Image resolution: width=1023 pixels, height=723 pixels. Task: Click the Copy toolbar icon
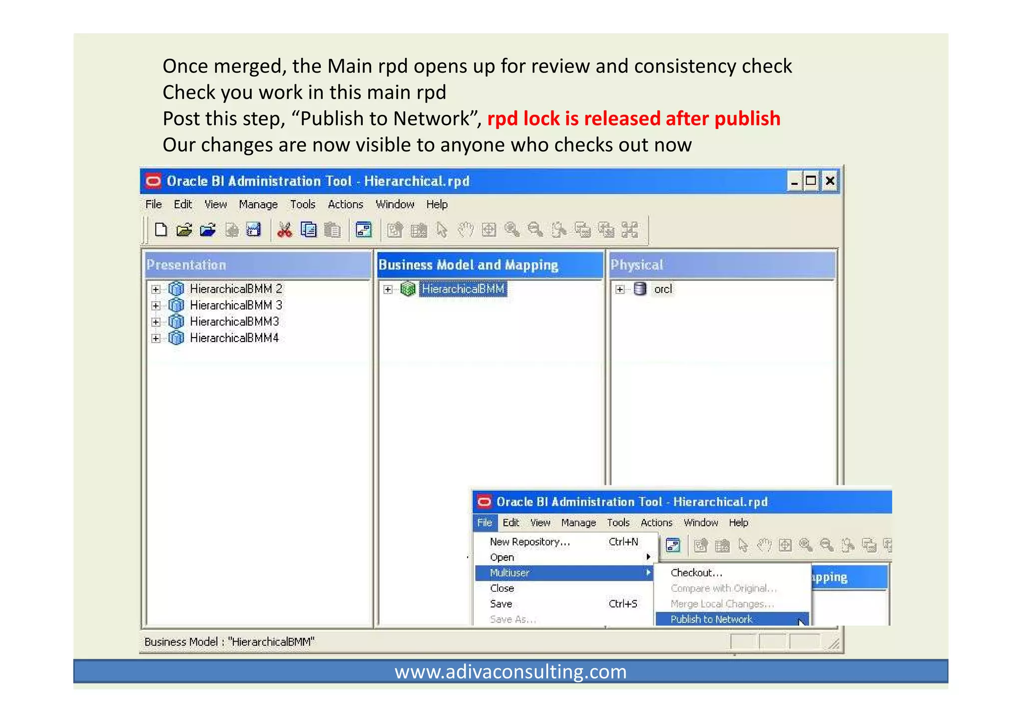coord(309,230)
